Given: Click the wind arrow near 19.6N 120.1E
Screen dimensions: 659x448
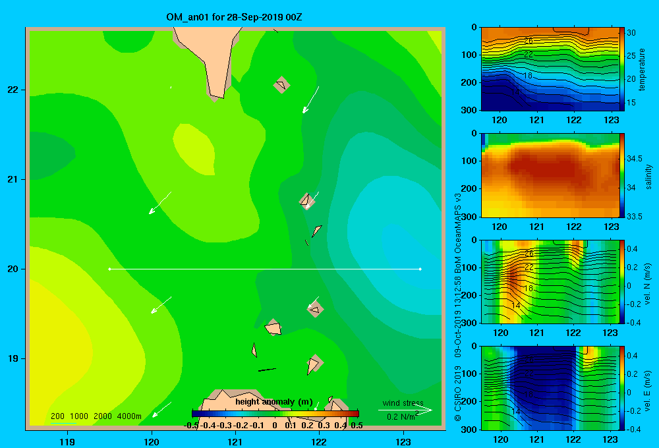Looking at the screenshot, I should pyautogui.click(x=161, y=305).
